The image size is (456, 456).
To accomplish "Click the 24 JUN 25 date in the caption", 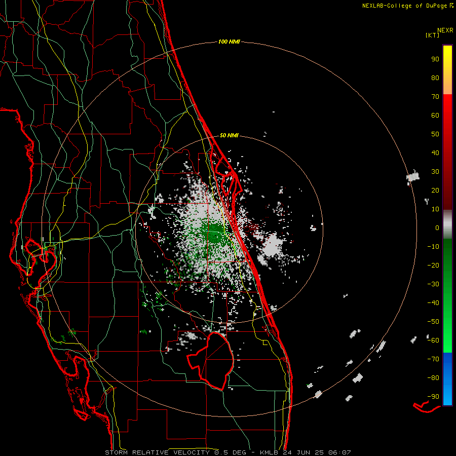I will click(303, 452).
